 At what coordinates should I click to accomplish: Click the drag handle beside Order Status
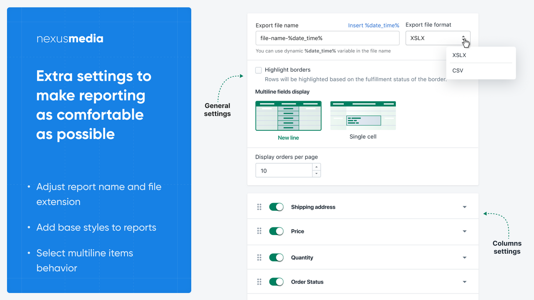[259, 282]
